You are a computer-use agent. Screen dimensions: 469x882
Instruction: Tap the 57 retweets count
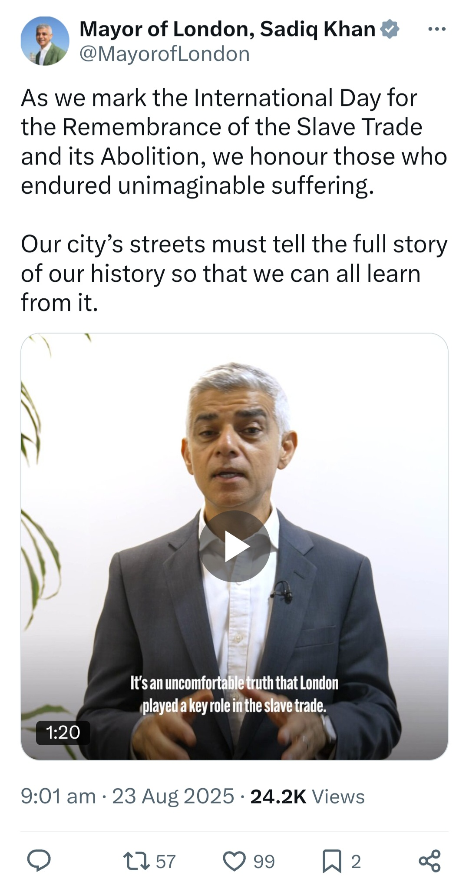click(165, 861)
